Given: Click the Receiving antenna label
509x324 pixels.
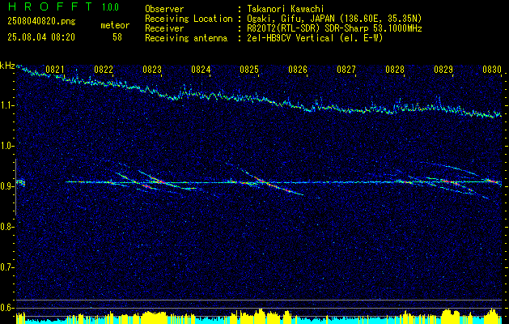Looking at the screenshot, I should coord(186,38).
